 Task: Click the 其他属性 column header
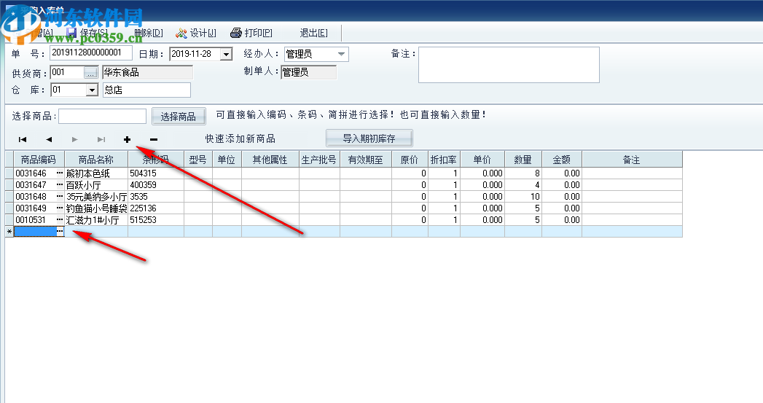(x=270, y=160)
